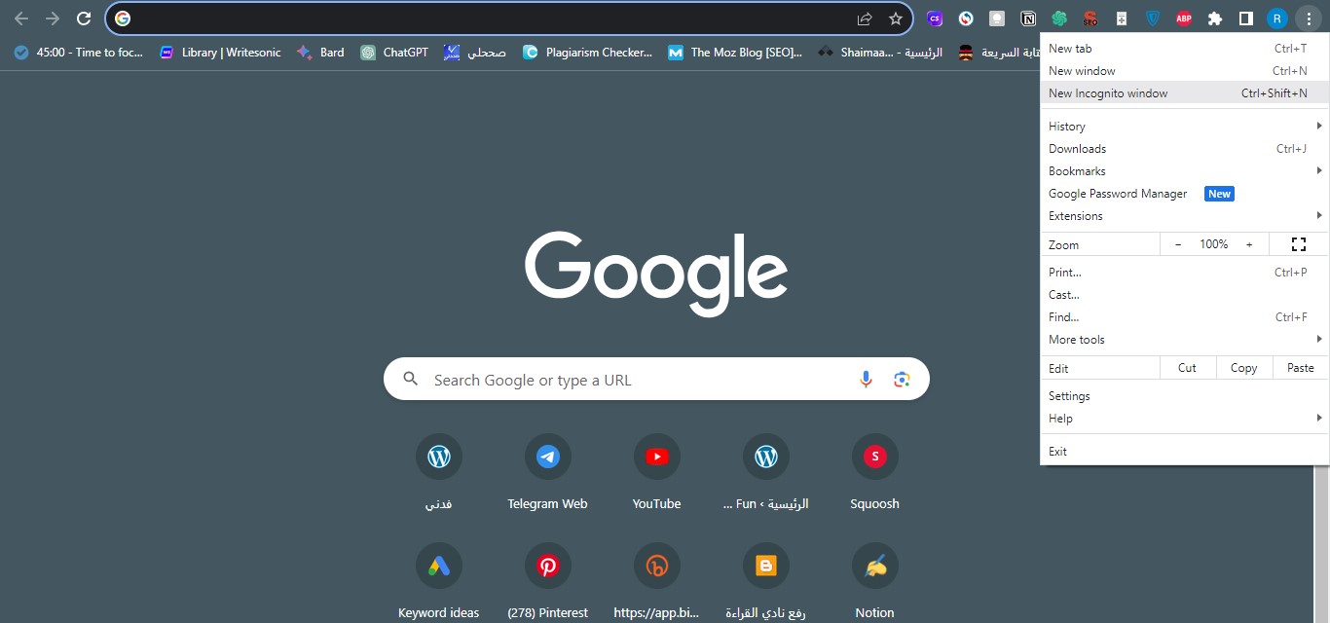Go forward using the forward arrow

click(53, 18)
